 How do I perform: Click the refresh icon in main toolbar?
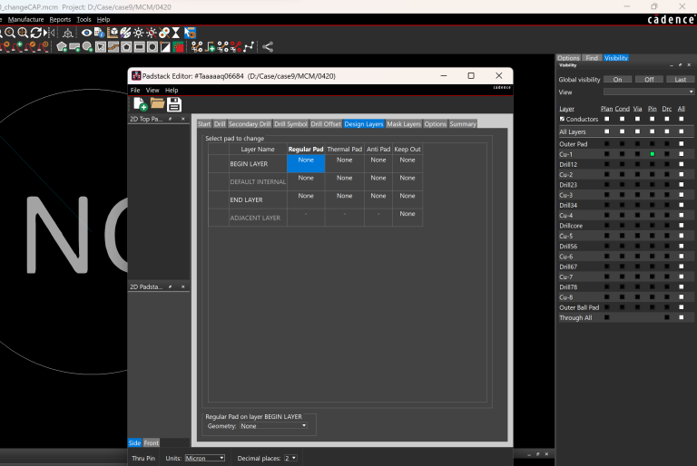(36, 33)
